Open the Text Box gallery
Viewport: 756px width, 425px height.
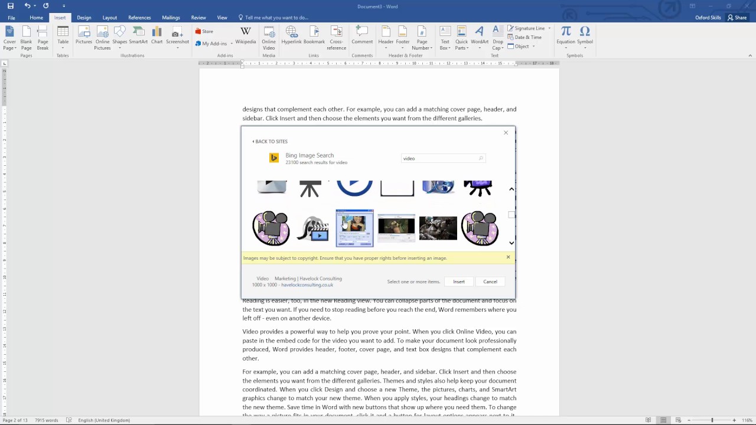click(445, 38)
